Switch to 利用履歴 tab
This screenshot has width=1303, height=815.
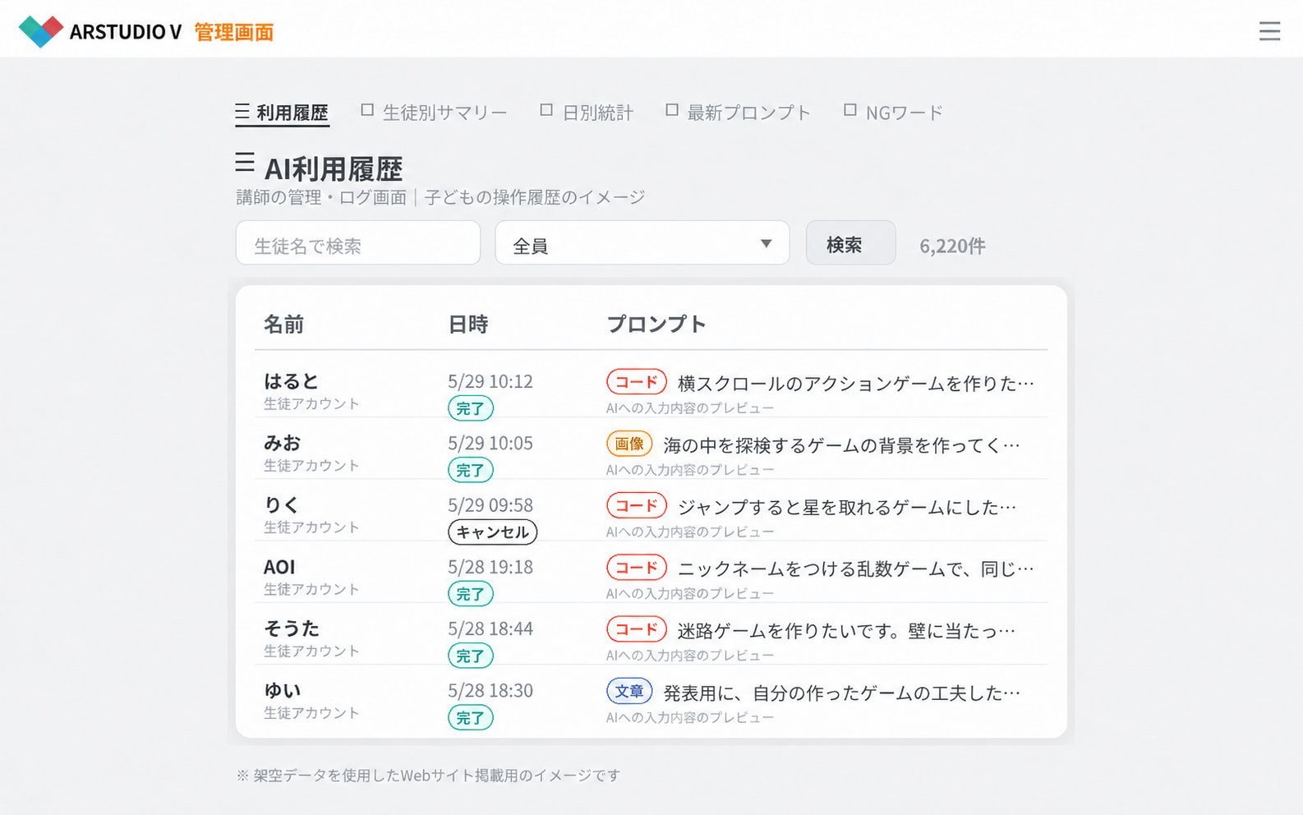point(282,113)
